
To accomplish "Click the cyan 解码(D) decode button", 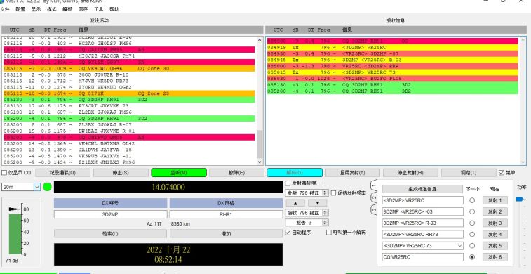I will 295,173.
